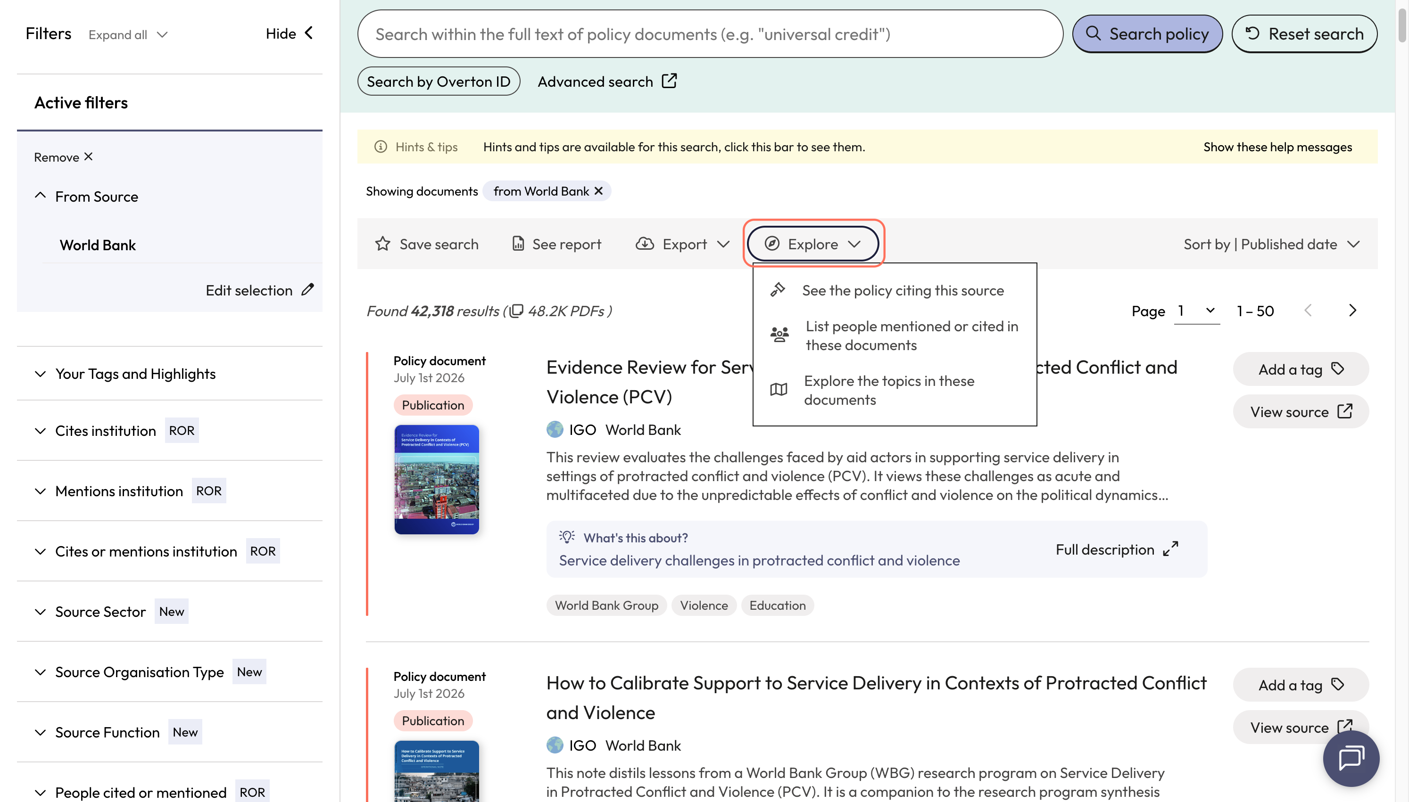Screen dimensions: 1409x802
Task: Expand the Mentions institution filter
Action: [x=40, y=491]
